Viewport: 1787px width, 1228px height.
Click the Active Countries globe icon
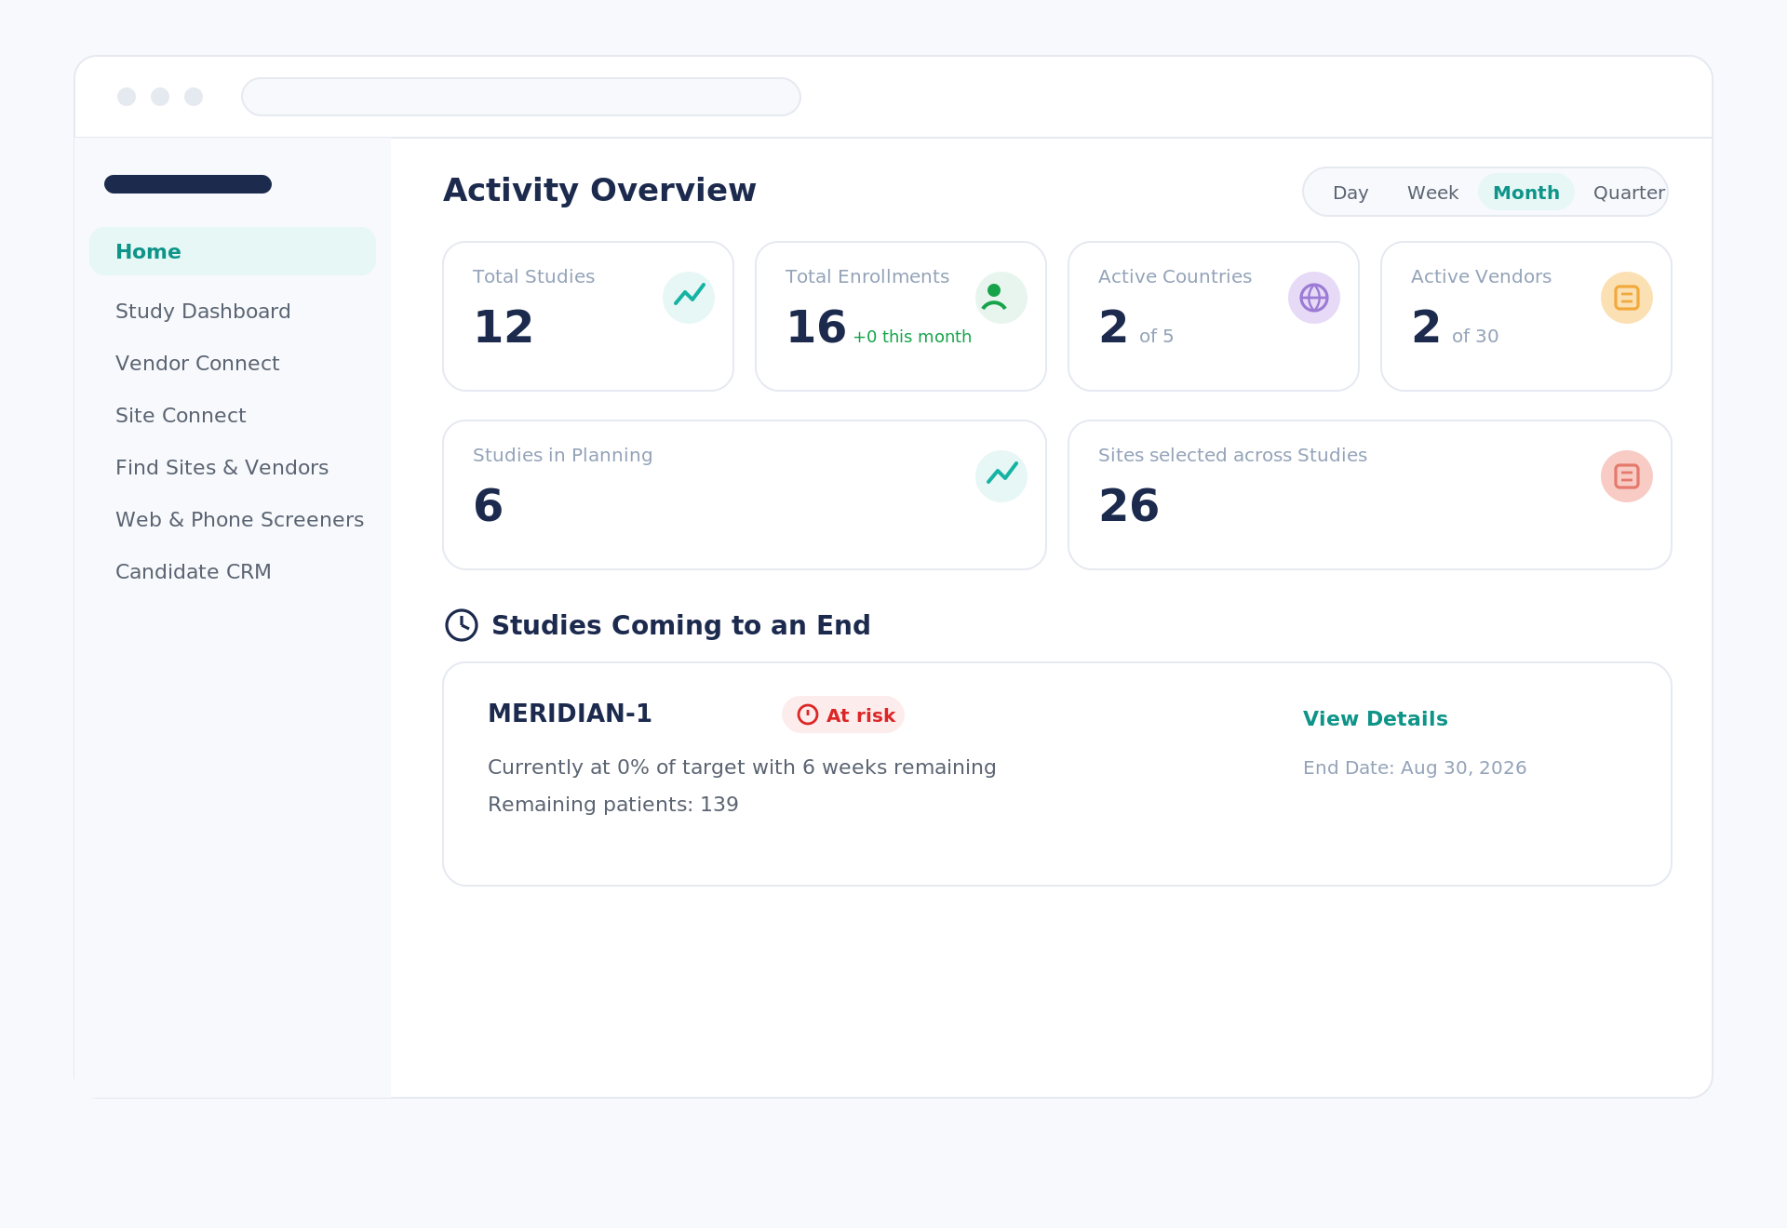tap(1314, 298)
